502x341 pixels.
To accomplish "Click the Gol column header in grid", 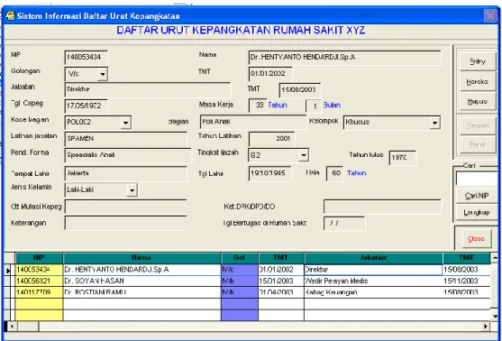I will coord(239,258).
